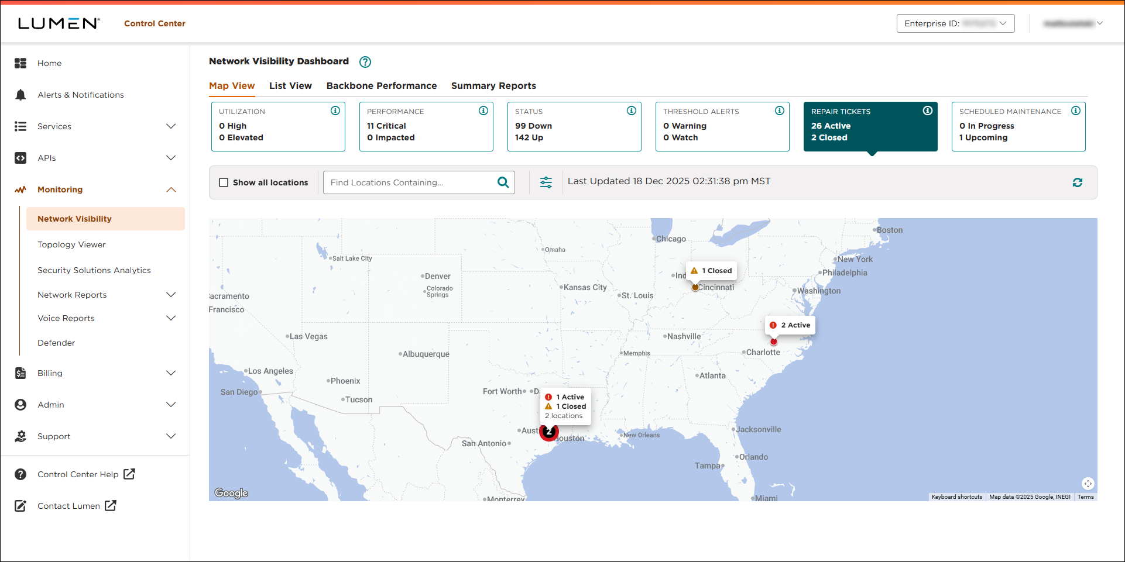Enable the Show all locations checkbox
The height and width of the screenshot is (562, 1125).
224,182
